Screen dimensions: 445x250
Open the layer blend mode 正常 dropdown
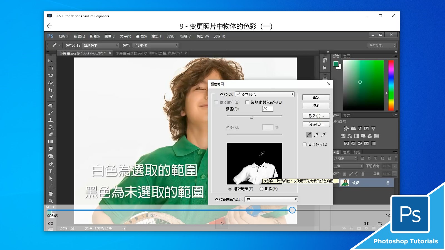[348, 166]
